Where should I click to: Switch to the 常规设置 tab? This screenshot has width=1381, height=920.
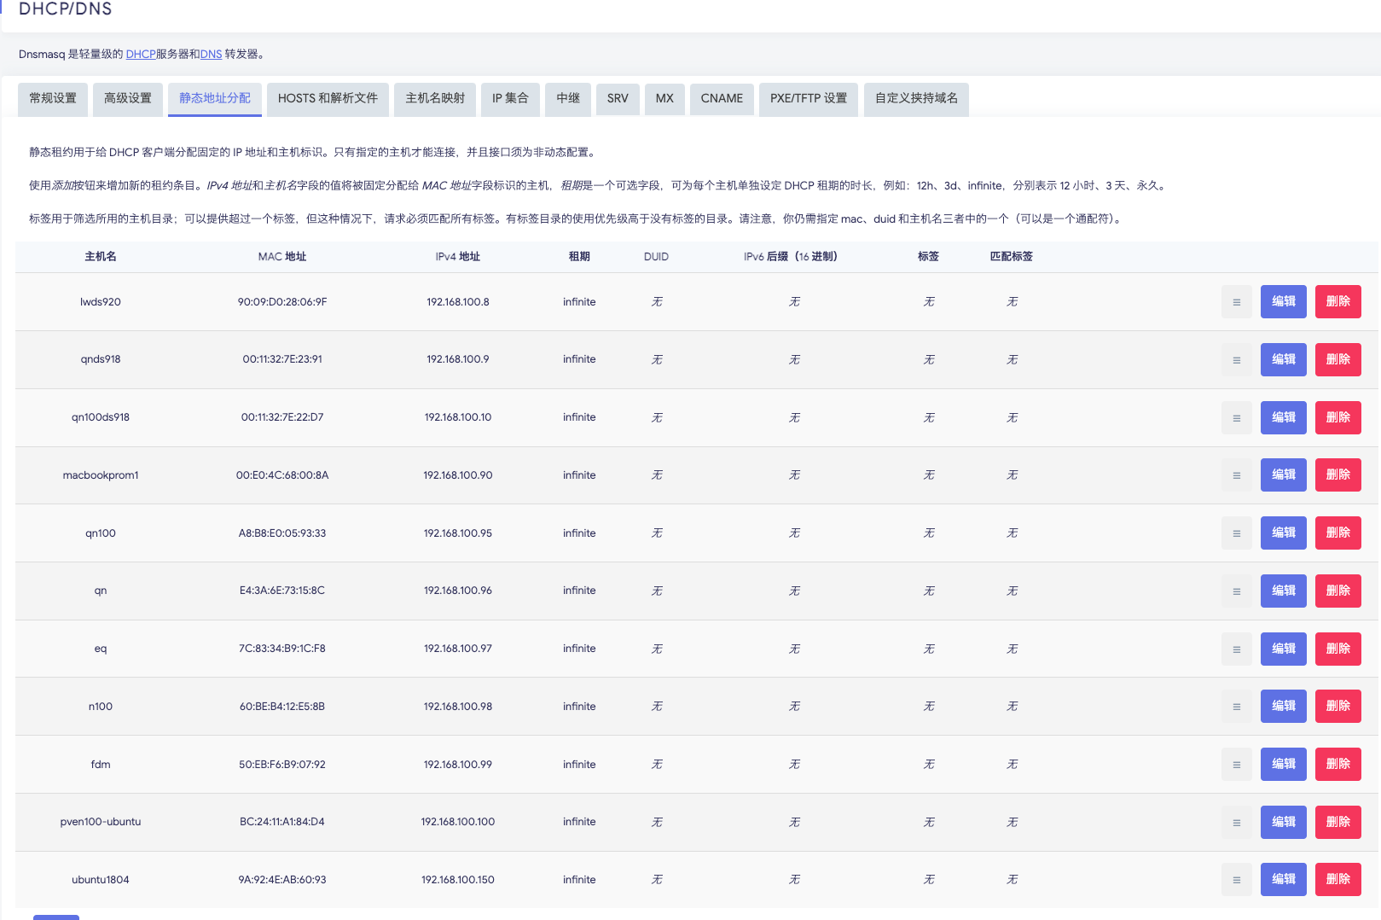coord(53,99)
